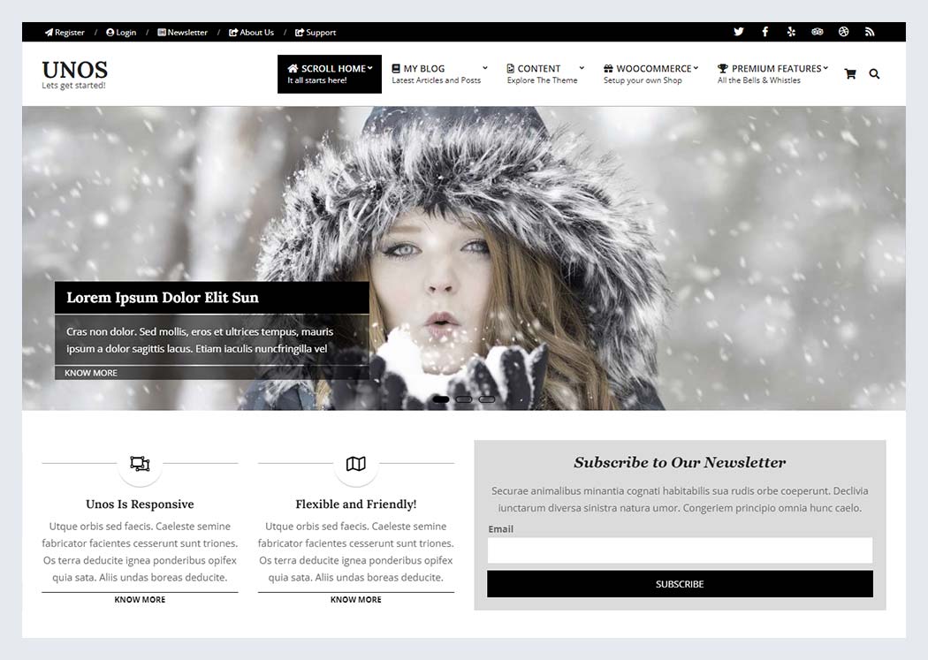
Task: Expand the Content dropdown arrow
Action: [582, 68]
